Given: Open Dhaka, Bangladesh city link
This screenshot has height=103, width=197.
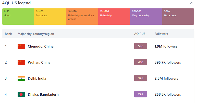Looking at the screenshot, I should coord(43,94).
